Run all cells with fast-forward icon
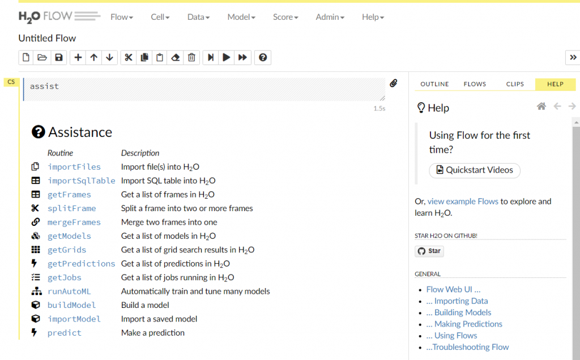580x360 pixels. [x=243, y=57]
